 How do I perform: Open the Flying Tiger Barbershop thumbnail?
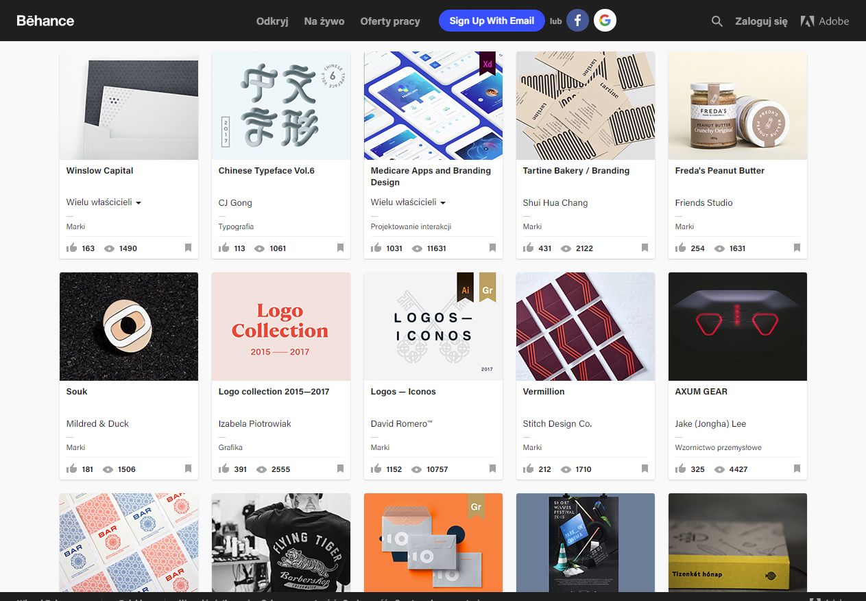click(281, 543)
